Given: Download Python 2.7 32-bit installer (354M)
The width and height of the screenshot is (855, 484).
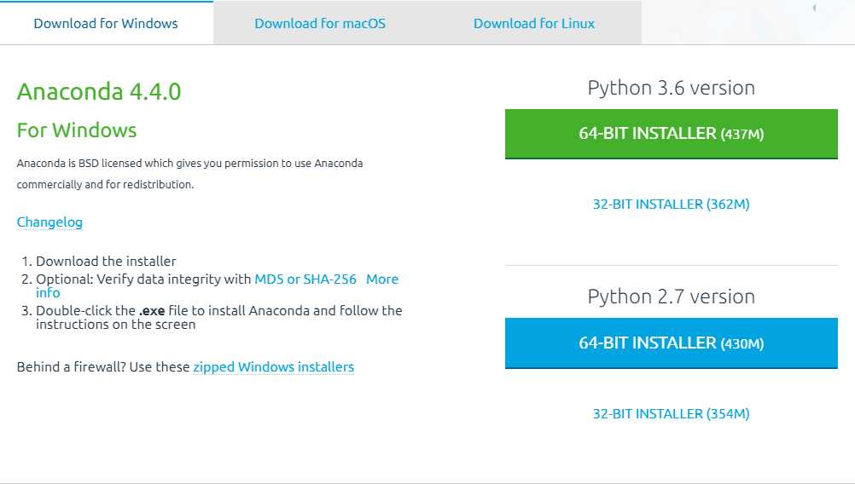Looking at the screenshot, I should (x=672, y=414).
